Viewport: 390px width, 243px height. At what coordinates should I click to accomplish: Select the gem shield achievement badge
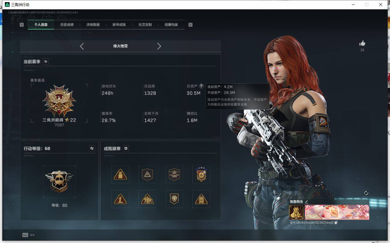pyautogui.click(x=174, y=199)
